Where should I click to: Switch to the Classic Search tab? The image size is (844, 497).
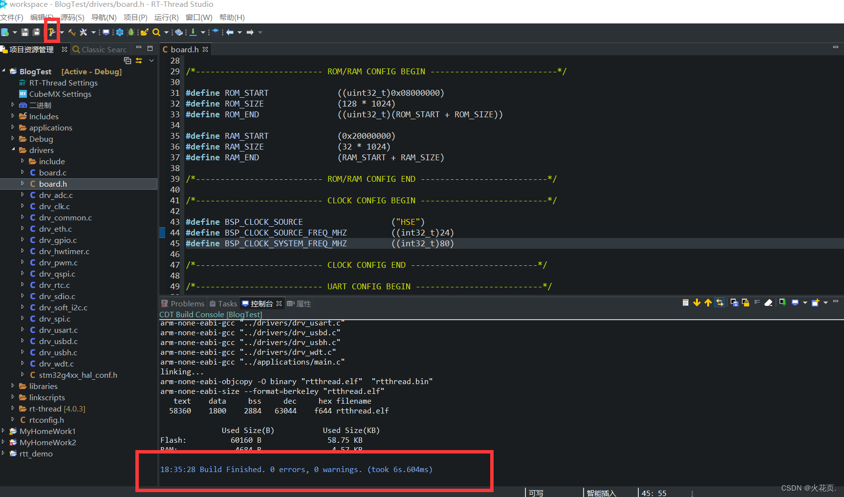100,49
